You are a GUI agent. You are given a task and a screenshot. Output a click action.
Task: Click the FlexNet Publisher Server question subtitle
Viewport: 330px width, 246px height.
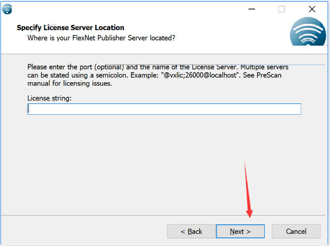point(101,38)
